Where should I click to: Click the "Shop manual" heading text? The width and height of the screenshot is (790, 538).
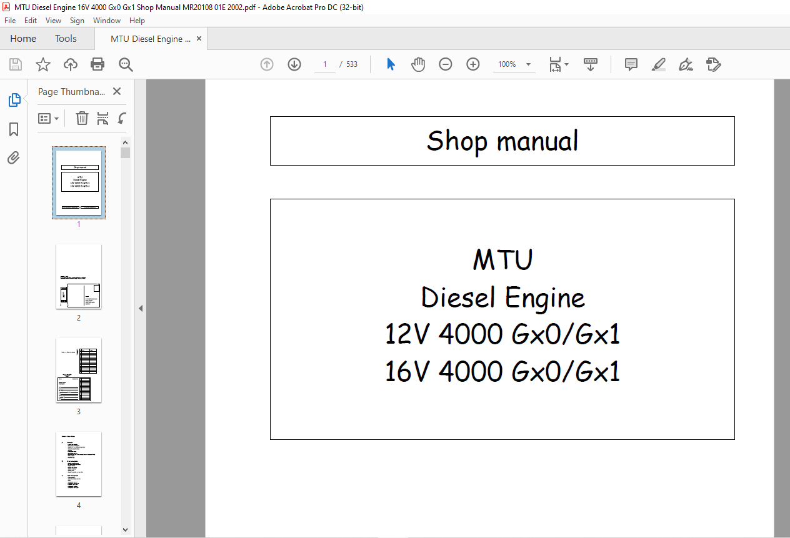tap(502, 141)
